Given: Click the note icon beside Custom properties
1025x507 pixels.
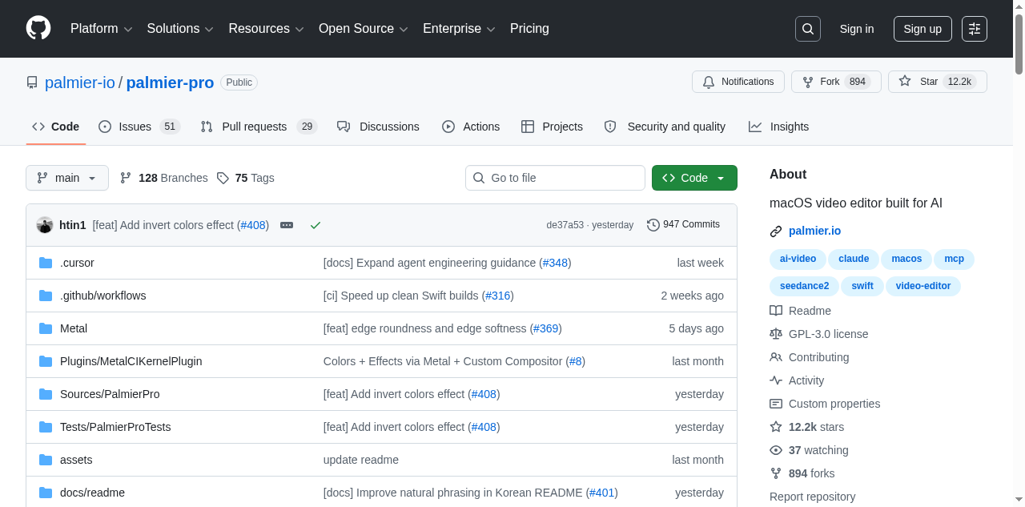Looking at the screenshot, I should 776,404.
